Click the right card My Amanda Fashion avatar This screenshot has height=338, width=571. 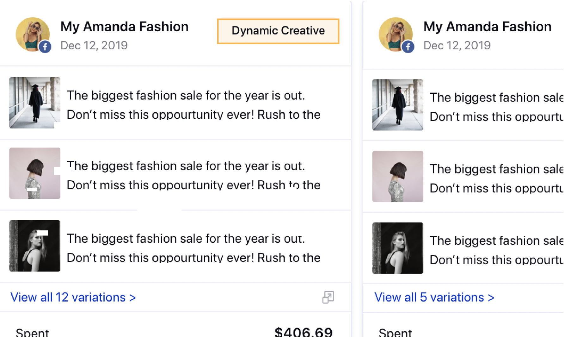(396, 34)
